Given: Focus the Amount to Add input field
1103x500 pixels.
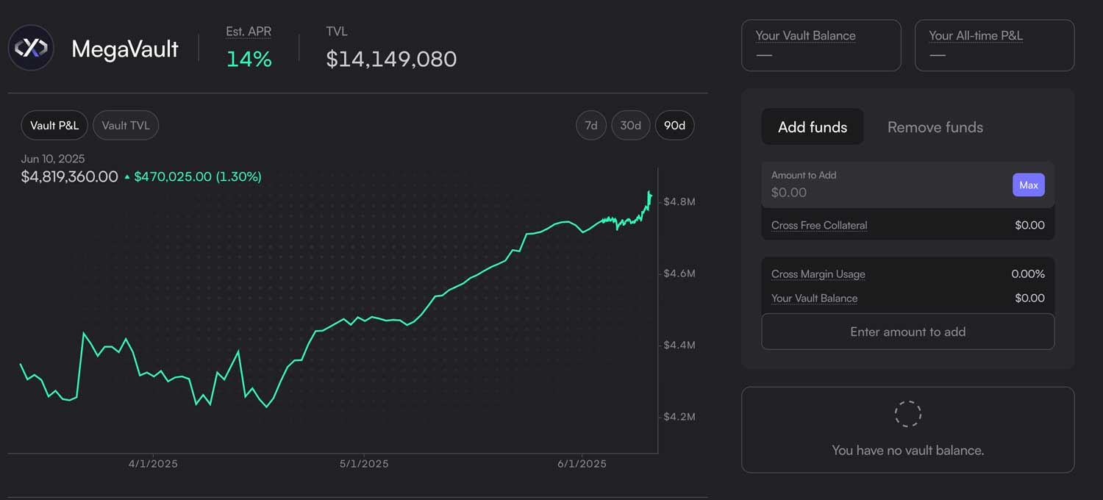Looking at the screenshot, I should (x=882, y=192).
